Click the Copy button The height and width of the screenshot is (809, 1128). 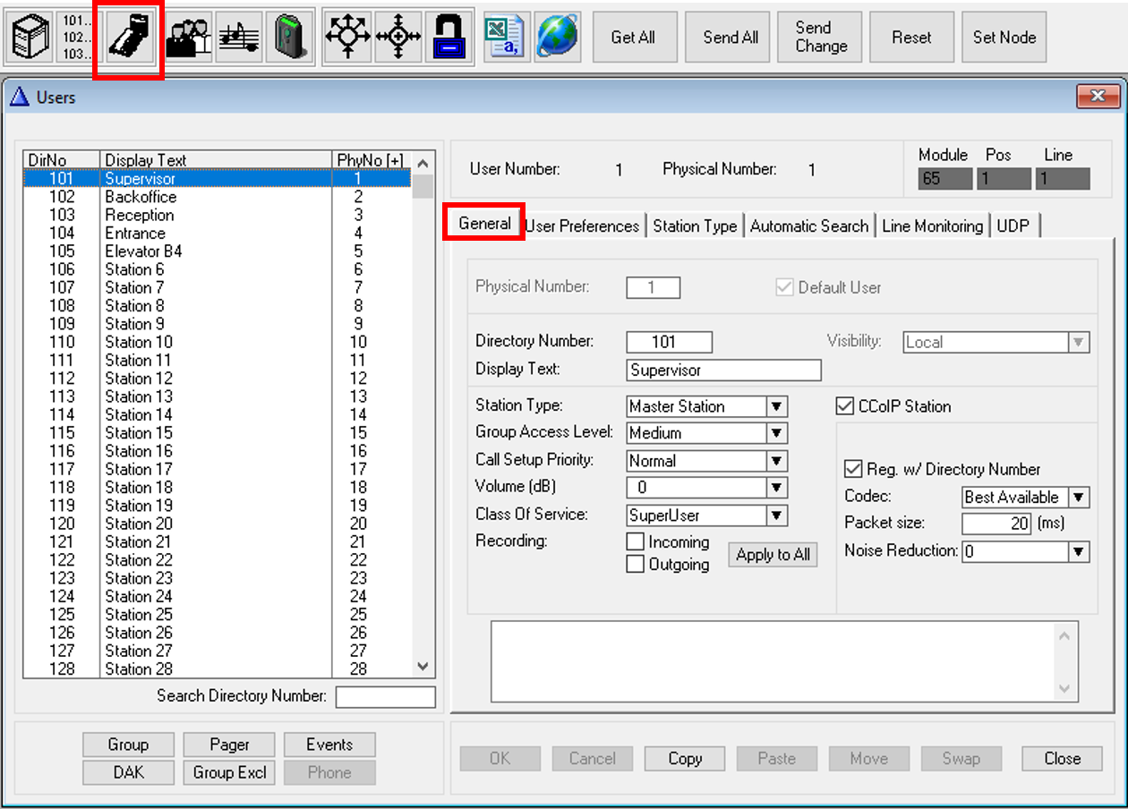pos(685,759)
